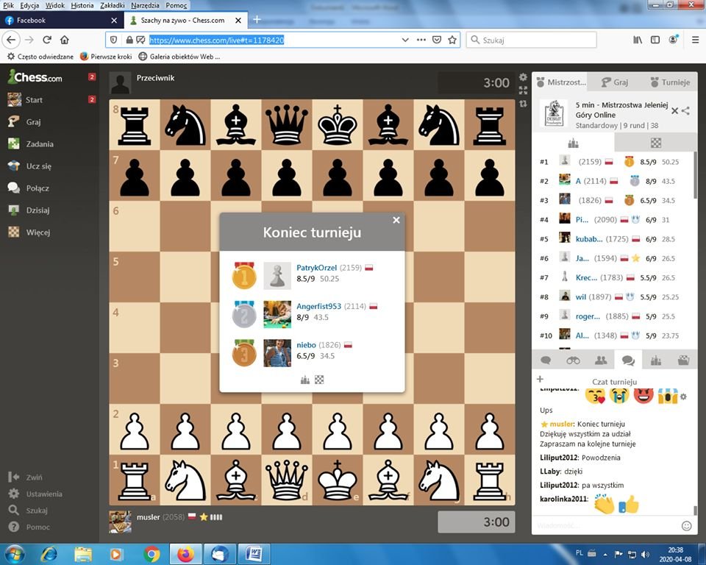The width and height of the screenshot is (706, 565).
Task: Click the plus button by Czat turnieju
Action: 541,379
